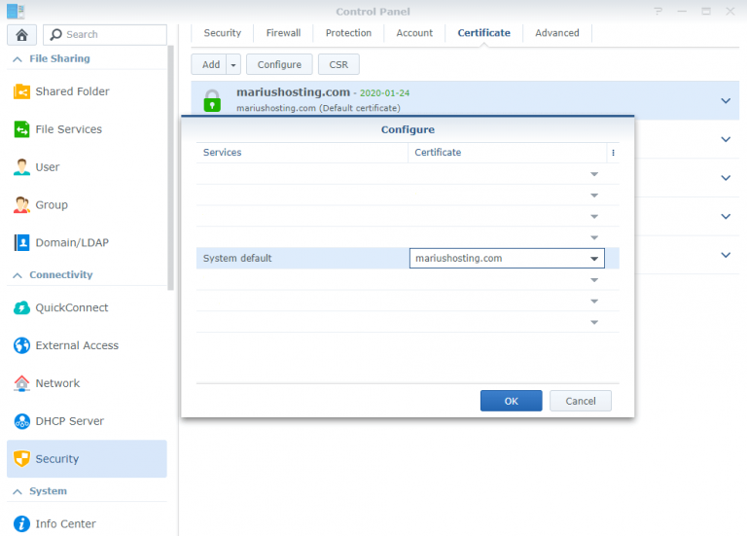Open External Access globe icon

[x=21, y=345]
